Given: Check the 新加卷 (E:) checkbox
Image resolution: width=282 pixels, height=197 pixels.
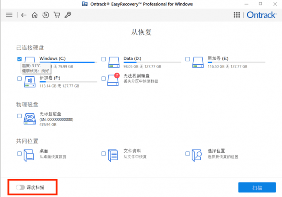Looking at the screenshot, I should 187,59.
